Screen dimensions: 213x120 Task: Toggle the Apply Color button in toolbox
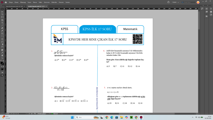2,69
